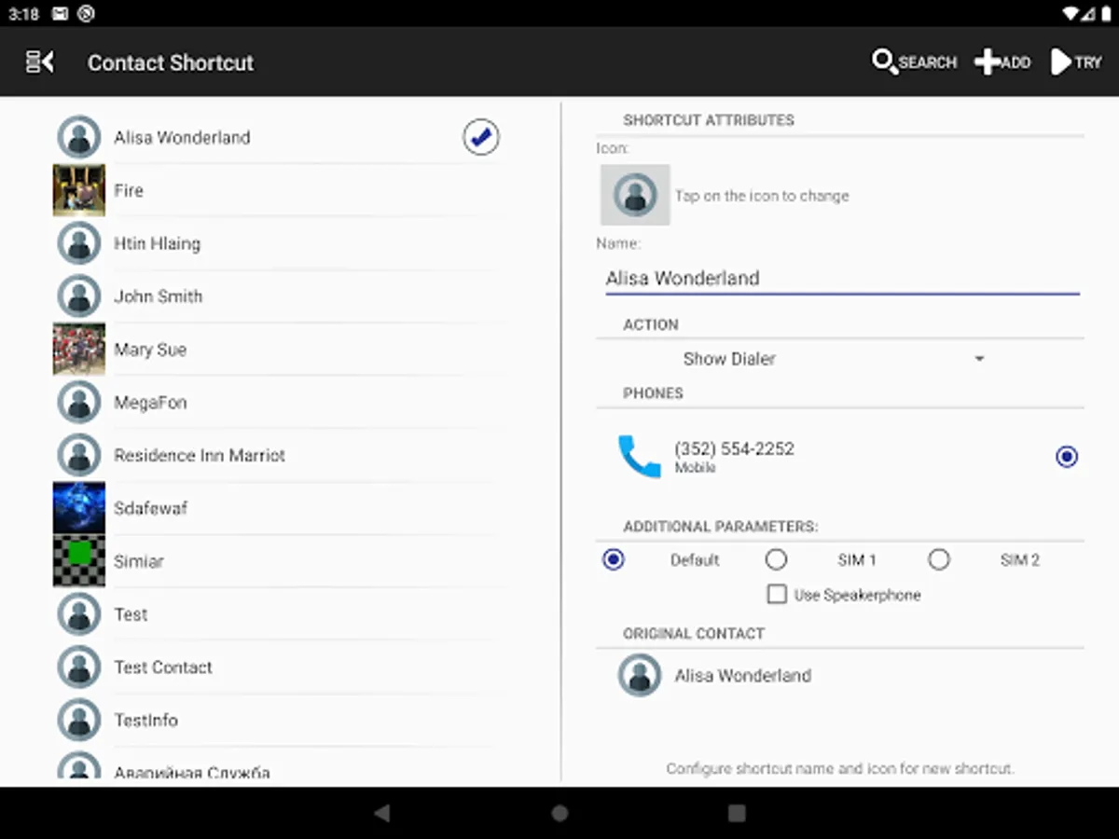Select (352) 554-2252 phone radio button

tap(1067, 457)
